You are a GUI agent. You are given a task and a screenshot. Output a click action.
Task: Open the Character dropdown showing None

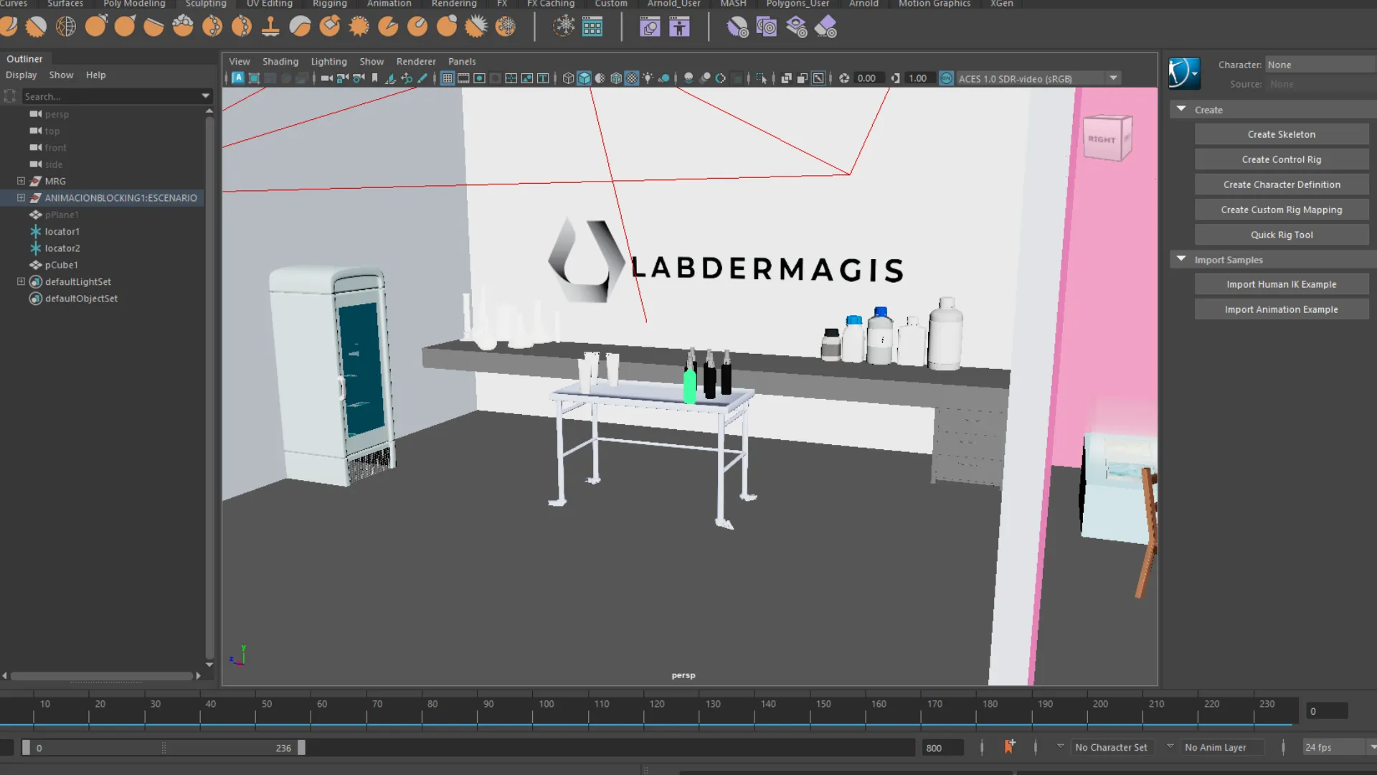pos(1320,65)
